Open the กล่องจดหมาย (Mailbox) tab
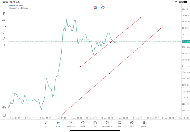The height and width of the screenshot is (132, 190). point(107,124)
